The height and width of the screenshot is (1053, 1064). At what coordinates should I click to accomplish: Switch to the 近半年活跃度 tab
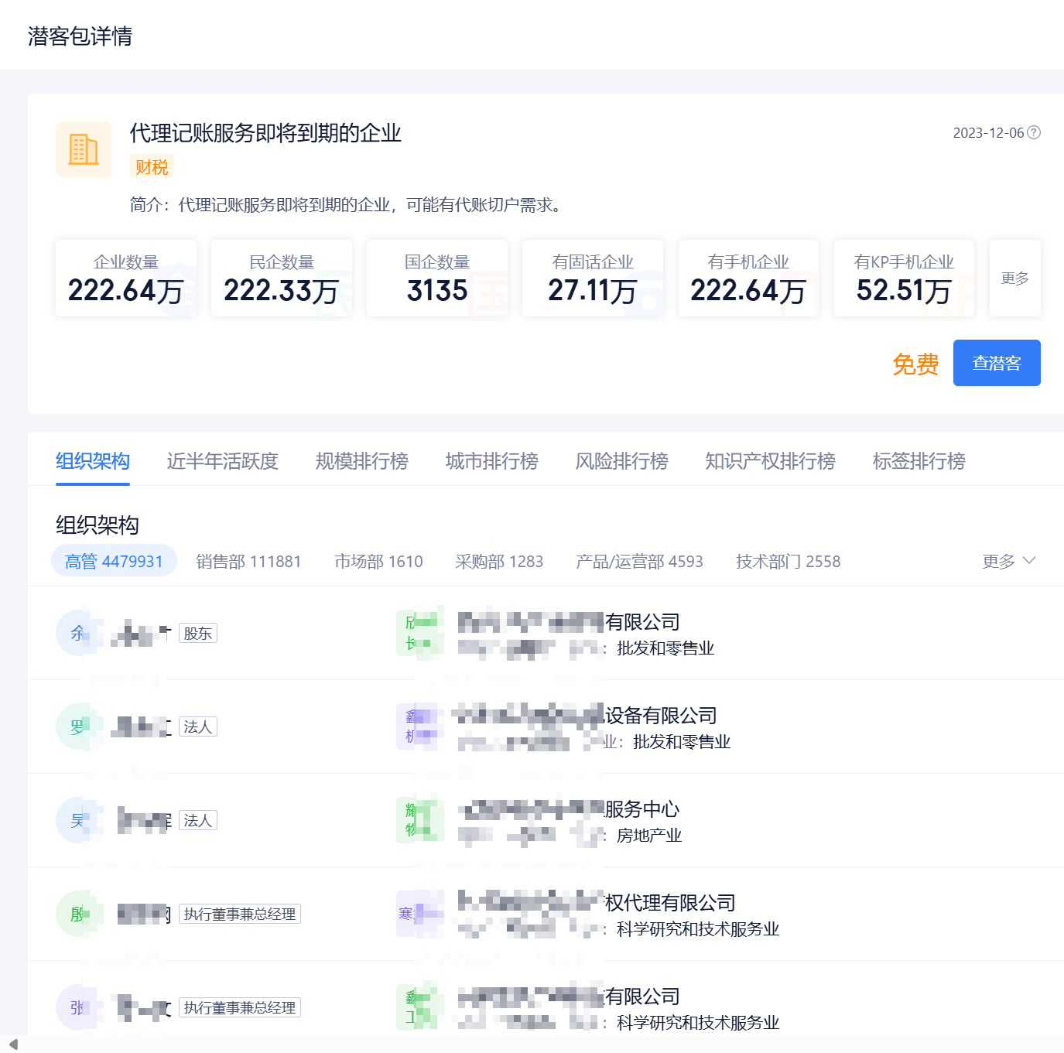(222, 461)
